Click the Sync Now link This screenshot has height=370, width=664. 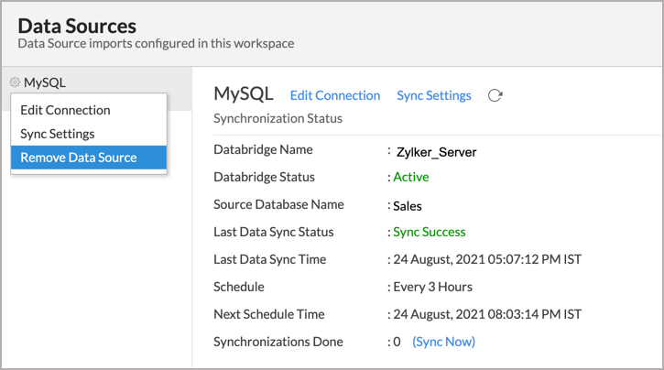[443, 342]
